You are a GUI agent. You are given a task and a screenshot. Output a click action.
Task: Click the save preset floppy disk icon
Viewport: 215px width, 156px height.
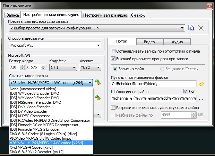point(191,28)
